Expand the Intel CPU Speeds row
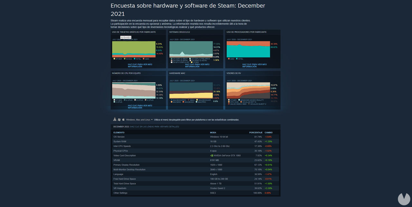 pyautogui.click(x=195, y=146)
